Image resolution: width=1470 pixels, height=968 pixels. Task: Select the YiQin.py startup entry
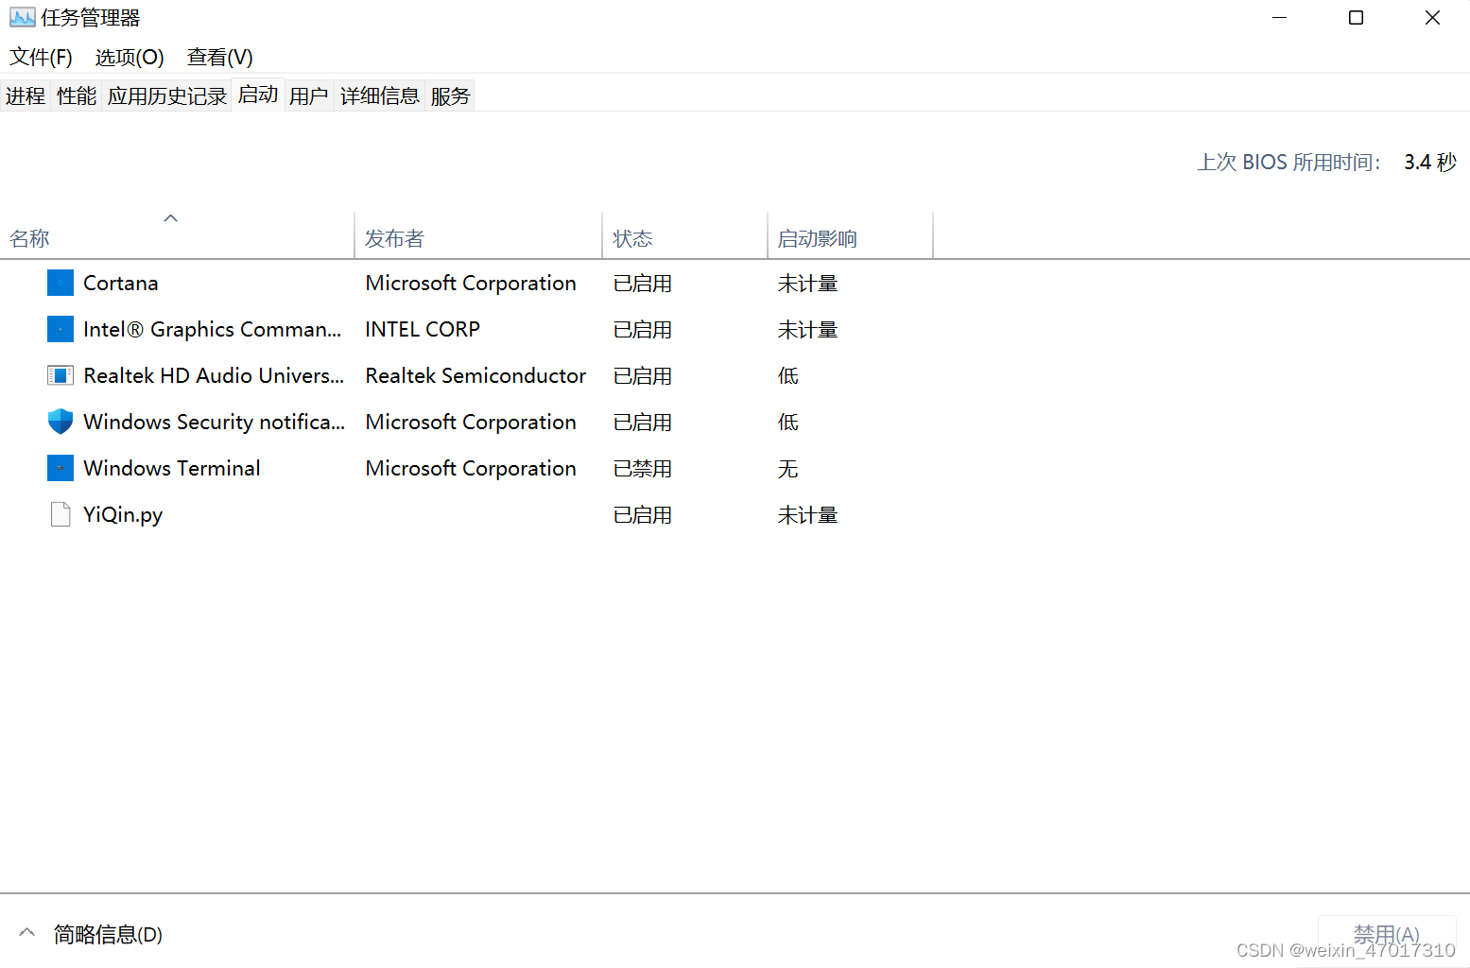click(123, 514)
